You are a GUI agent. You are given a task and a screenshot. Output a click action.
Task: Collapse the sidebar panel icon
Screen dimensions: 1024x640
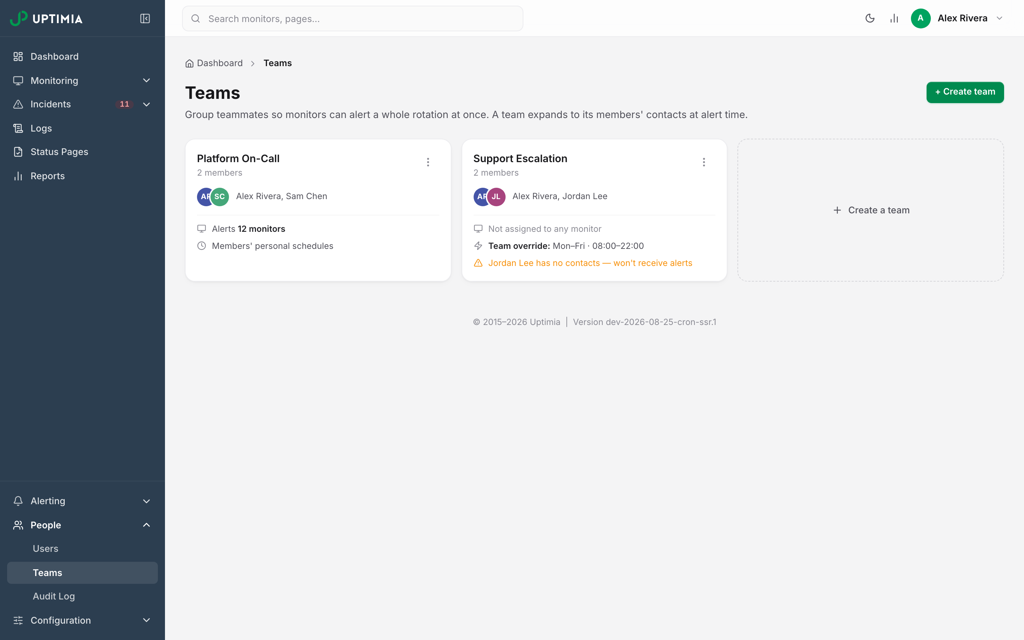tap(145, 18)
